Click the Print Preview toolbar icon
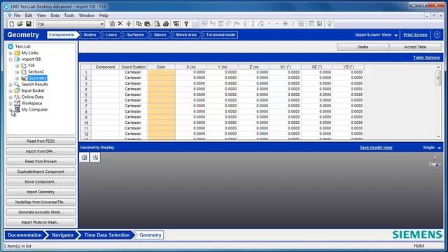 pos(157,24)
